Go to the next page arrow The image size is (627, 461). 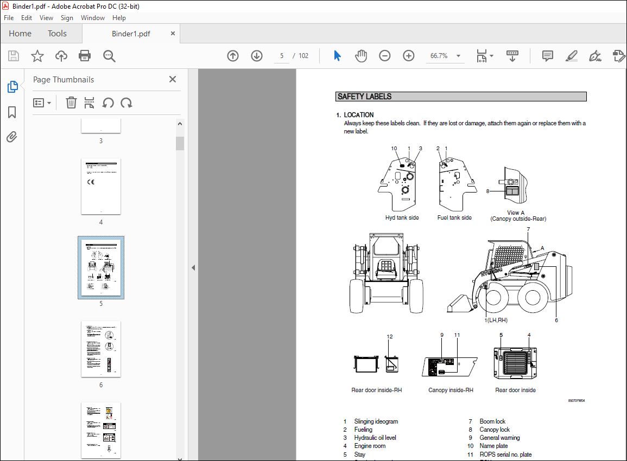[x=257, y=55]
